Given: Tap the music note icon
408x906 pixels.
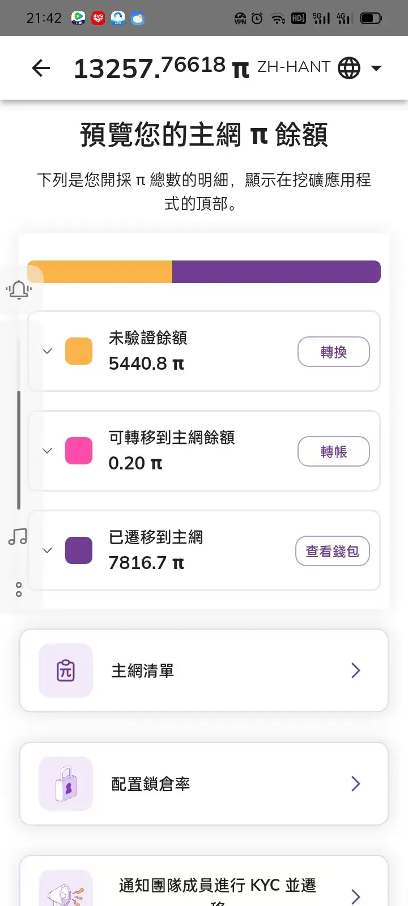Looking at the screenshot, I should pyautogui.click(x=18, y=537).
